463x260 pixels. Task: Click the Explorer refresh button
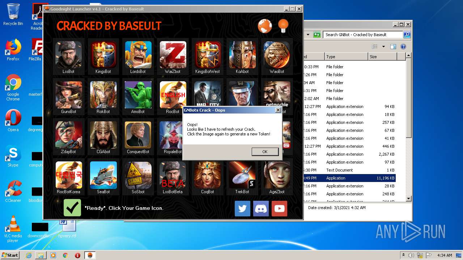coord(317,35)
